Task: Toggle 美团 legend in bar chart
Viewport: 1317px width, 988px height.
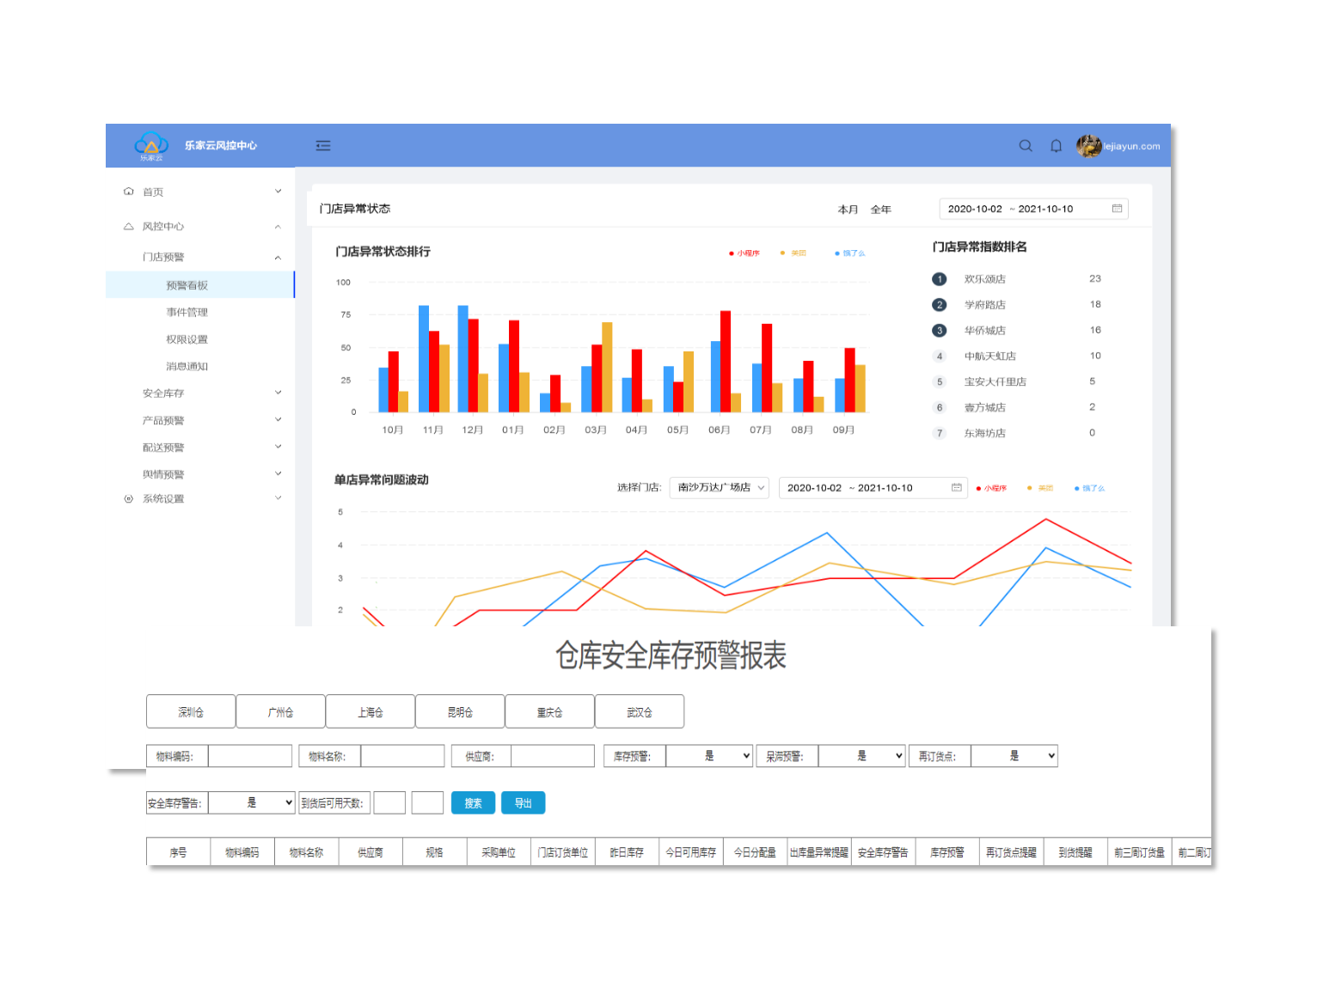Action: pos(793,253)
